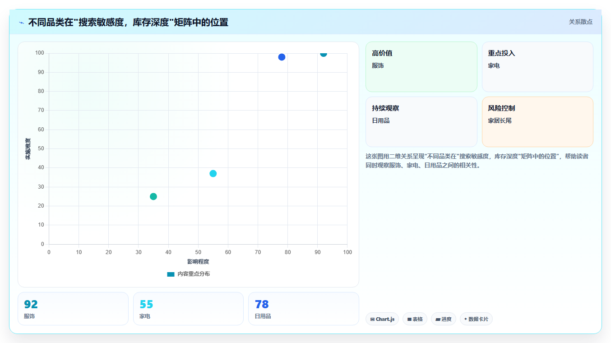Click the 家居长尾 text in risk card
The height and width of the screenshot is (343, 611).
pyautogui.click(x=500, y=121)
